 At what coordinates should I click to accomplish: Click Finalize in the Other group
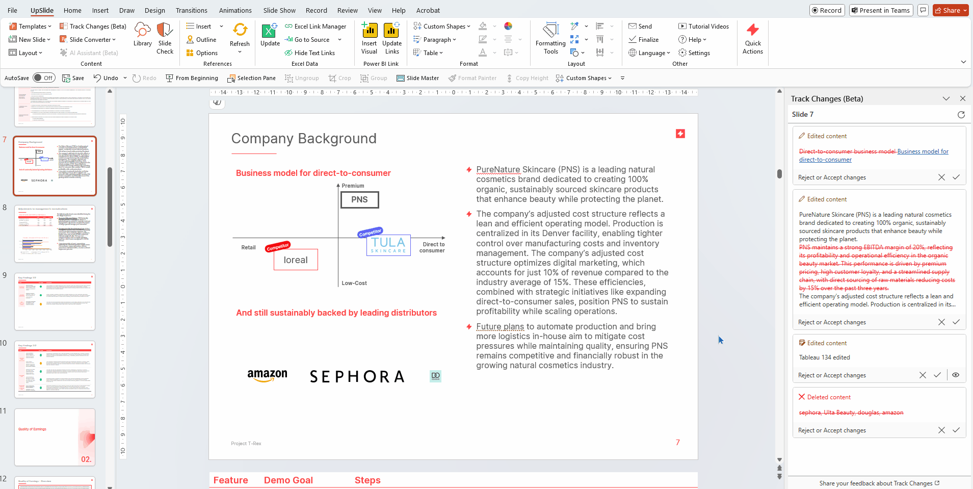(x=644, y=40)
